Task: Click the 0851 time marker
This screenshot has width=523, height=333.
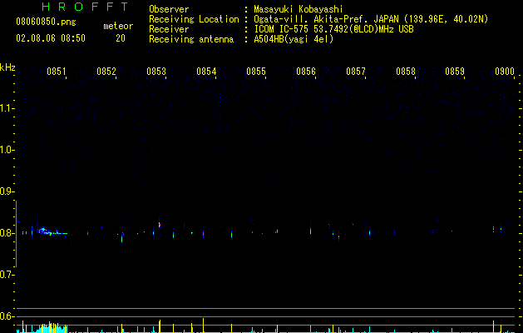Action: pos(56,71)
